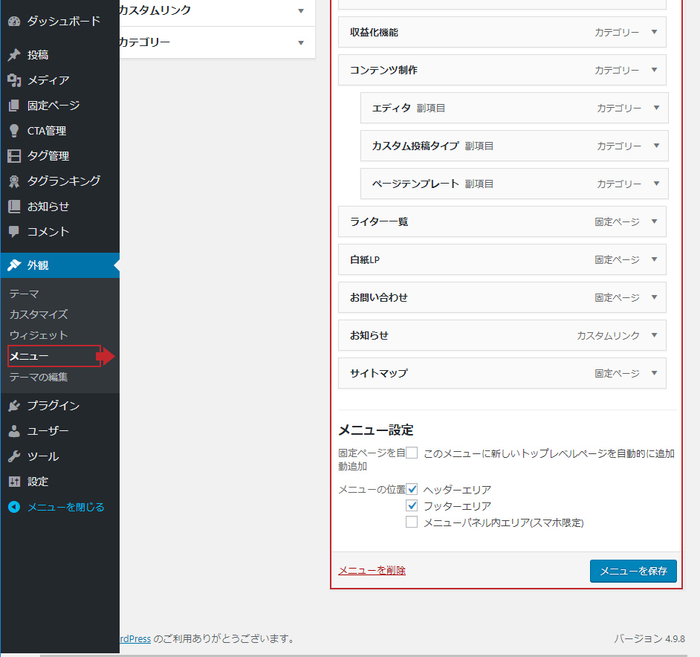Click the メニューを保存 button
700x657 pixels.
tap(633, 571)
